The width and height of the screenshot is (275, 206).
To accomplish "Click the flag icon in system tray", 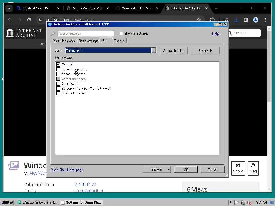I will (236, 203).
